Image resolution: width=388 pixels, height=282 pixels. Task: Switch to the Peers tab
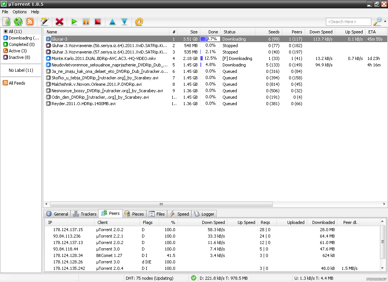click(x=110, y=213)
